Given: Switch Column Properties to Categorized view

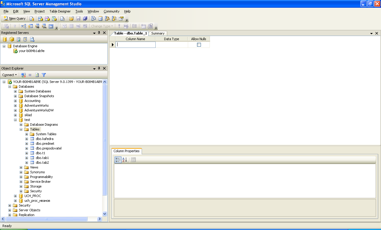Looking at the screenshot, I should point(118,160).
